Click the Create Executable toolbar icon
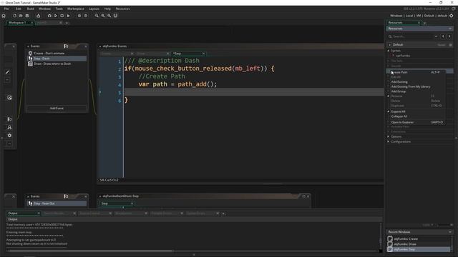The height and width of the screenshot is (257, 458). coord(69,16)
